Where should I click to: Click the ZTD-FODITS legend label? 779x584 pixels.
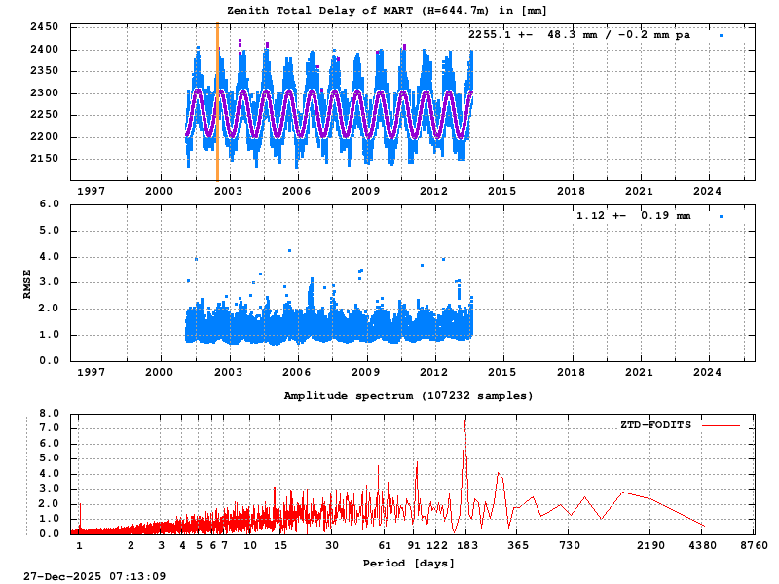click(x=654, y=425)
